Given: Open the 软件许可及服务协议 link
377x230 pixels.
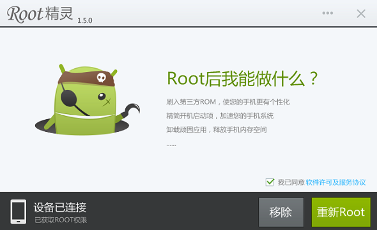Looking at the screenshot, I should 335,182.
